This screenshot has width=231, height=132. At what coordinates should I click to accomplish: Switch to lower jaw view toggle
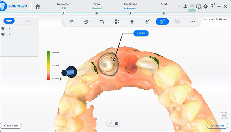click(28, 21)
